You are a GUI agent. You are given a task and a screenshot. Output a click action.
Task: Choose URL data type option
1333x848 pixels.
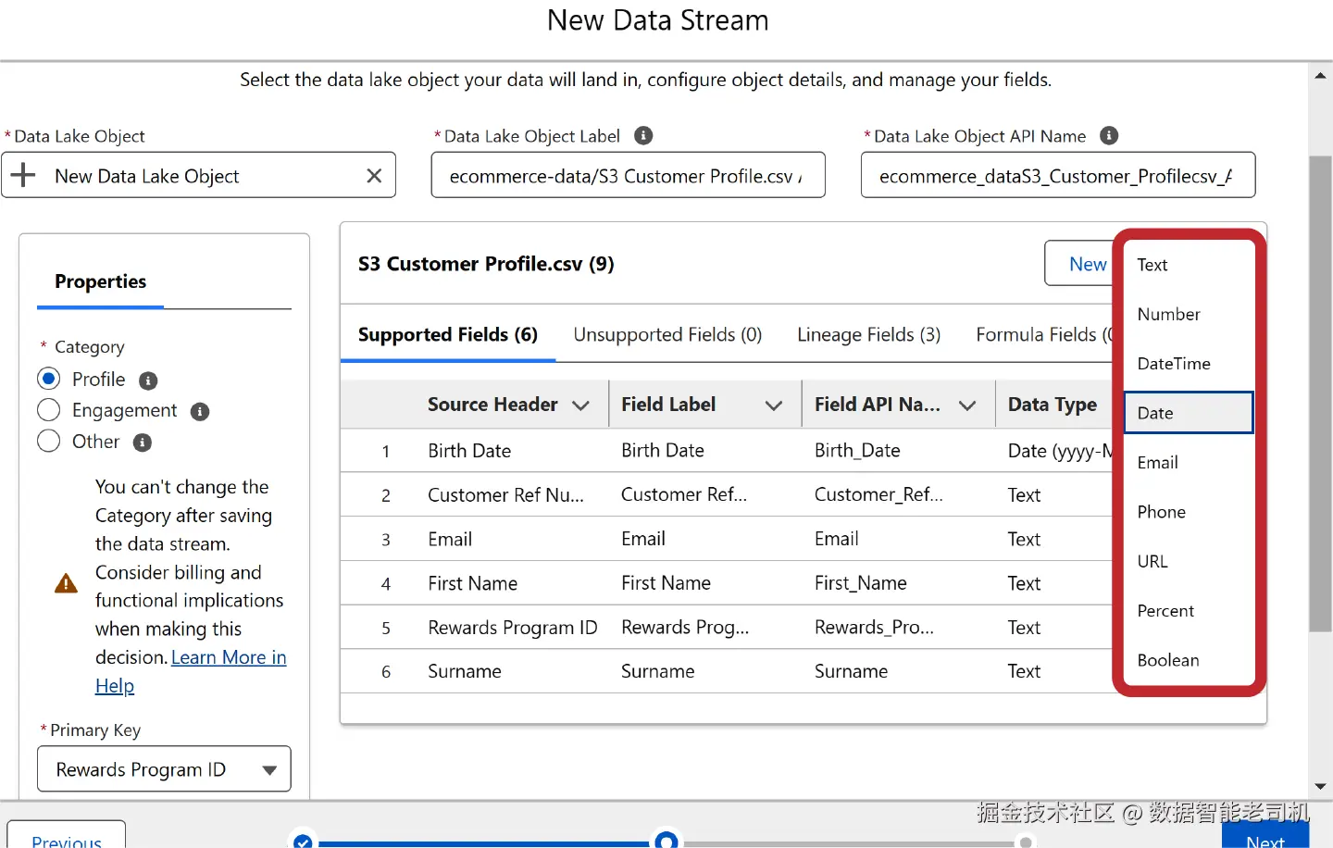coord(1189,561)
